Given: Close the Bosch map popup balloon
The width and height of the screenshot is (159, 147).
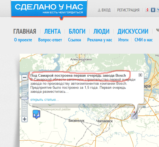Looking at the screenshot, I should point(140,75).
